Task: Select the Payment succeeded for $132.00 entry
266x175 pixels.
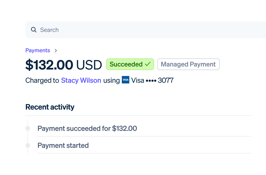Action: tap(87, 128)
